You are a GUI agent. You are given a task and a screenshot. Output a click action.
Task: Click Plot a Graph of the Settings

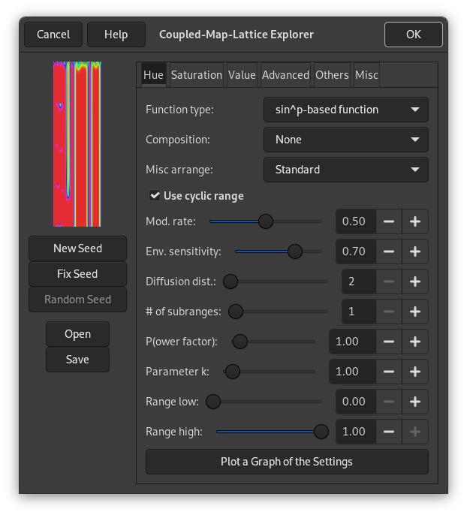pos(287,462)
